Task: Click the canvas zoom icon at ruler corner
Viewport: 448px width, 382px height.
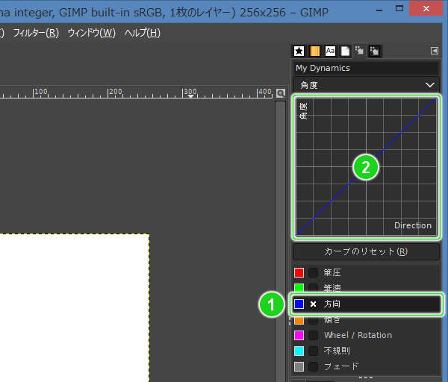Action: pos(281,93)
